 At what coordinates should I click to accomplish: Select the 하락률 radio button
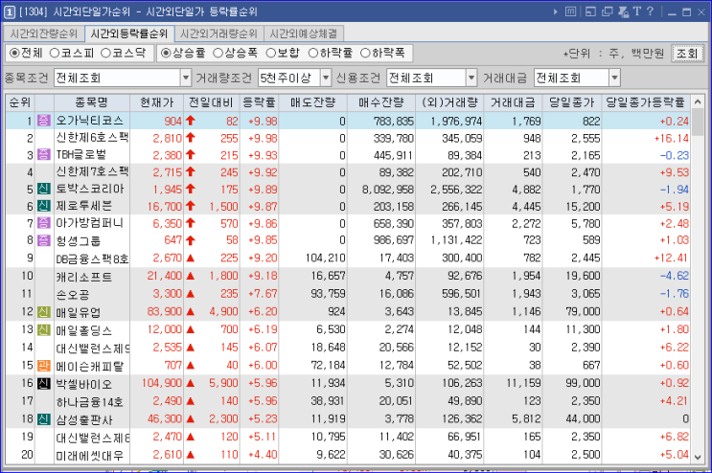click(313, 53)
